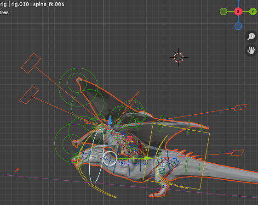The height and width of the screenshot is (205, 258).
Task: Click the blue negative Z axis circle
Action: (238, 26)
